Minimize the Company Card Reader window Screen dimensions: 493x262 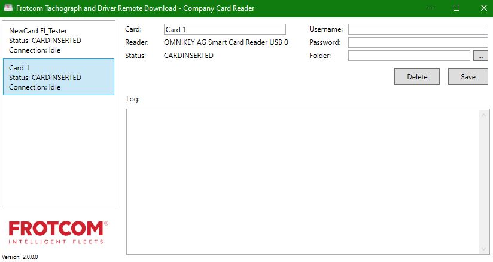point(429,8)
